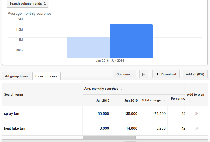Click the Search terms column header
The width and height of the screenshot is (210, 142).
pos(14,94)
